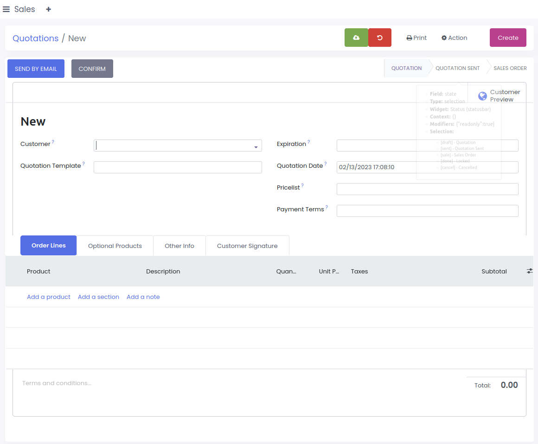Click the Add a product link
Viewport: 538px width, 444px height.
(x=49, y=297)
